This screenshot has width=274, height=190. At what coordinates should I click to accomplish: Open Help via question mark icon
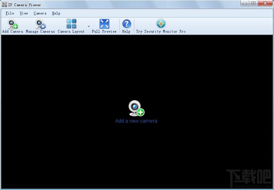coord(126,24)
